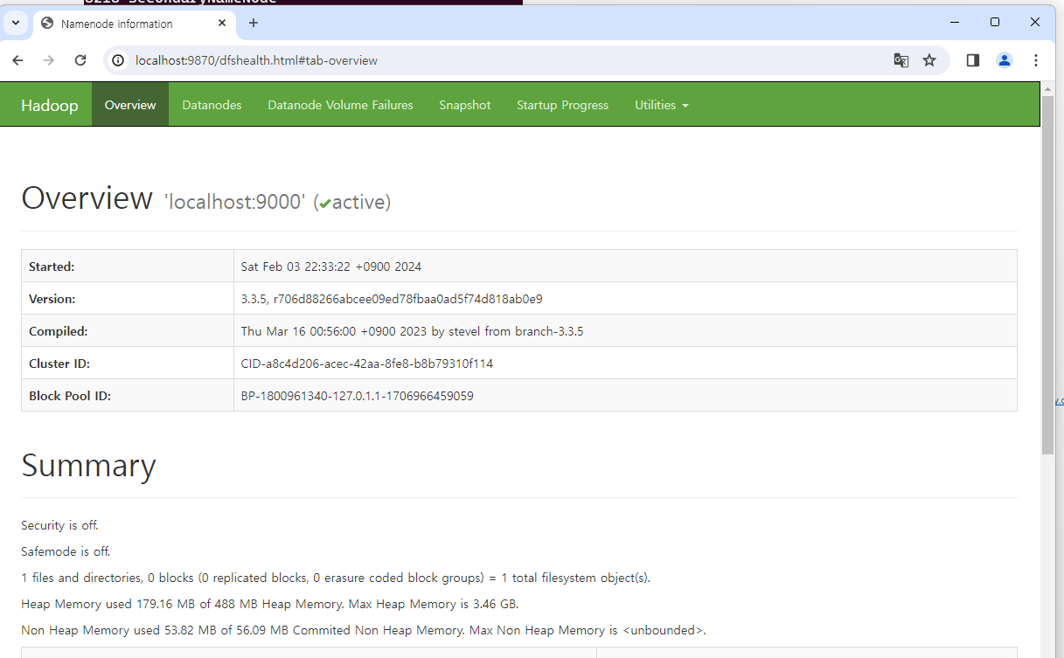This screenshot has height=658, width=1064.
Task: Click the browser forward arrow
Action: coord(49,60)
